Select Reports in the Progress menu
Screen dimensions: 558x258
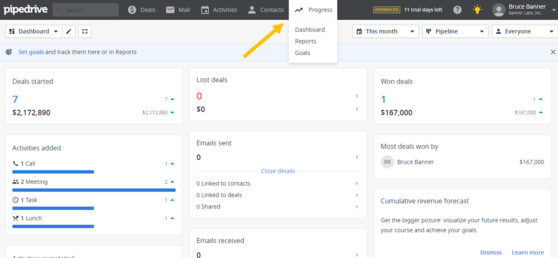tap(305, 41)
